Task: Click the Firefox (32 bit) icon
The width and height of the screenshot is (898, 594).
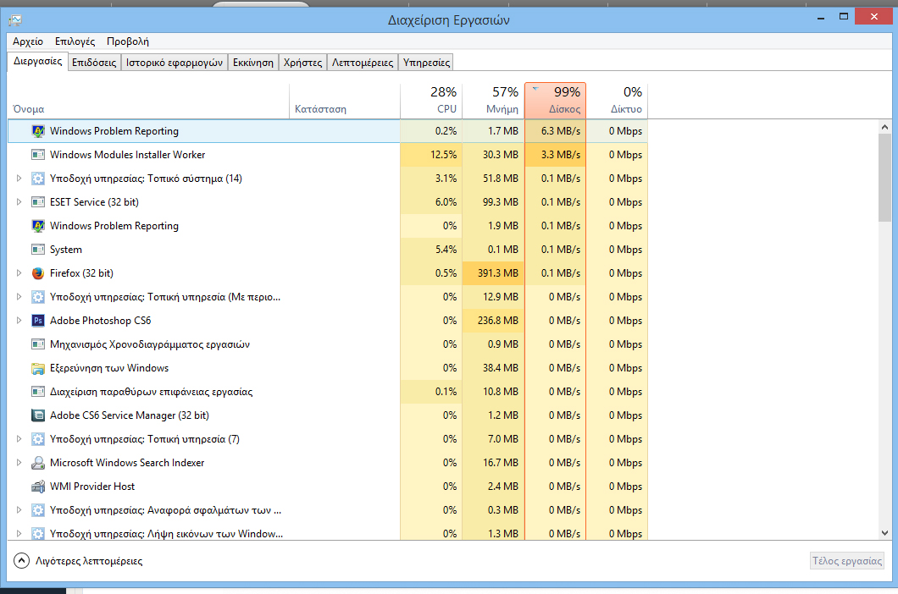Action: coord(38,273)
